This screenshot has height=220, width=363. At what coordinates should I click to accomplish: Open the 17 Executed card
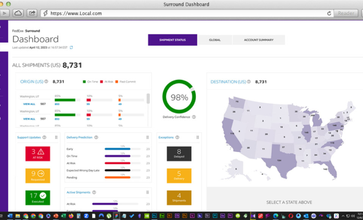38,198
